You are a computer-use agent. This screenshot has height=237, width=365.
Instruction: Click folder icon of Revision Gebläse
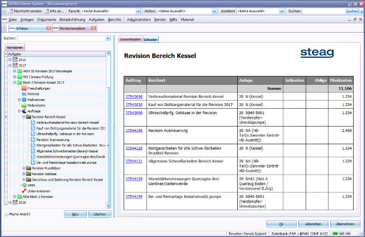click(28, 174)
